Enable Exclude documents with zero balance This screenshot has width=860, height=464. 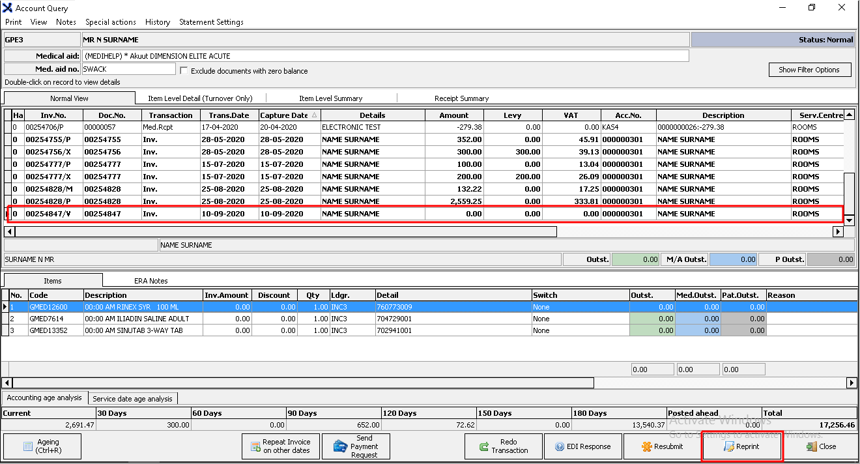184,70
